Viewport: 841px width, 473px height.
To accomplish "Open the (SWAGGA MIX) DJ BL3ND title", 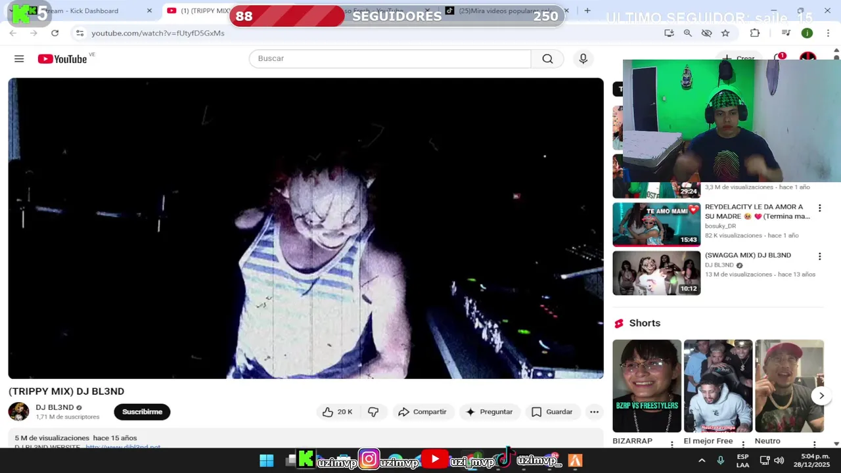I will point(748,255).
